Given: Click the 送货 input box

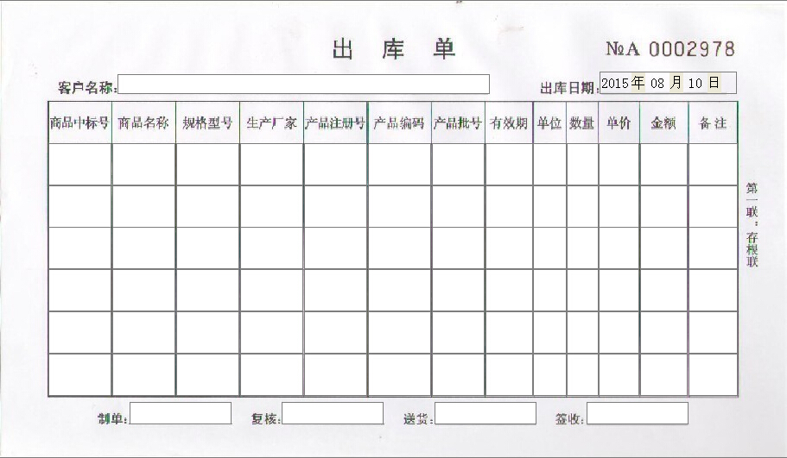Looking at the screenshot, I should [x=486, y=413].
